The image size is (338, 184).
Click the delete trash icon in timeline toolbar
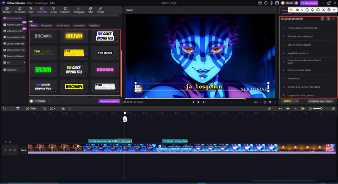18,108
